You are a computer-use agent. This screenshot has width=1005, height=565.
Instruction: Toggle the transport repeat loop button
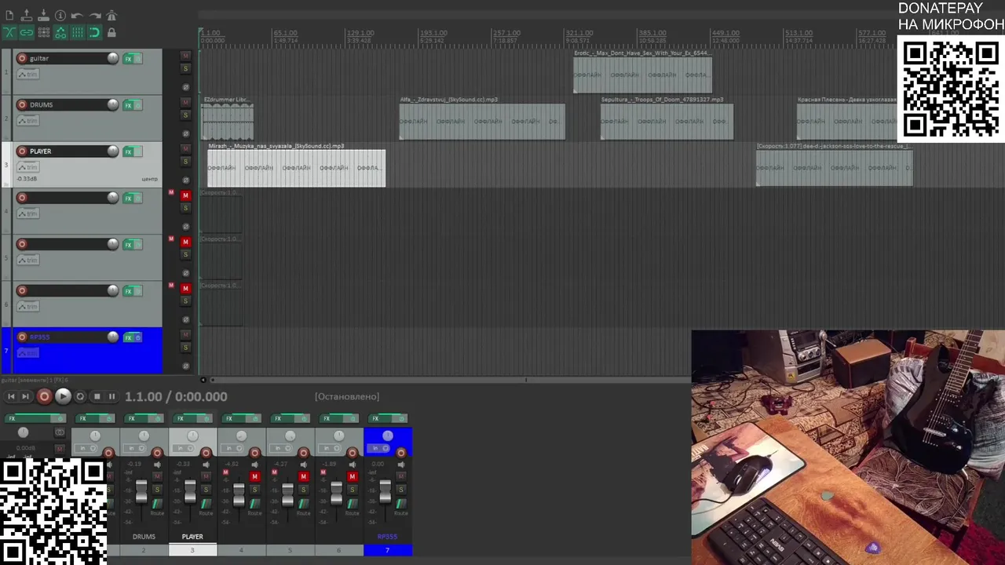pyautogui.click(x=80, y=396)
